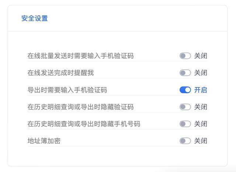This screenshot has width=236, height=172.
Task: Click 关闭 status beside 地址簿加密
Action: [201, 141]
